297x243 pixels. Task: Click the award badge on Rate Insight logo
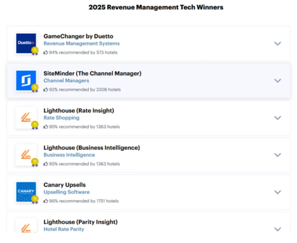pyautogui.click(x=35, y=125)
